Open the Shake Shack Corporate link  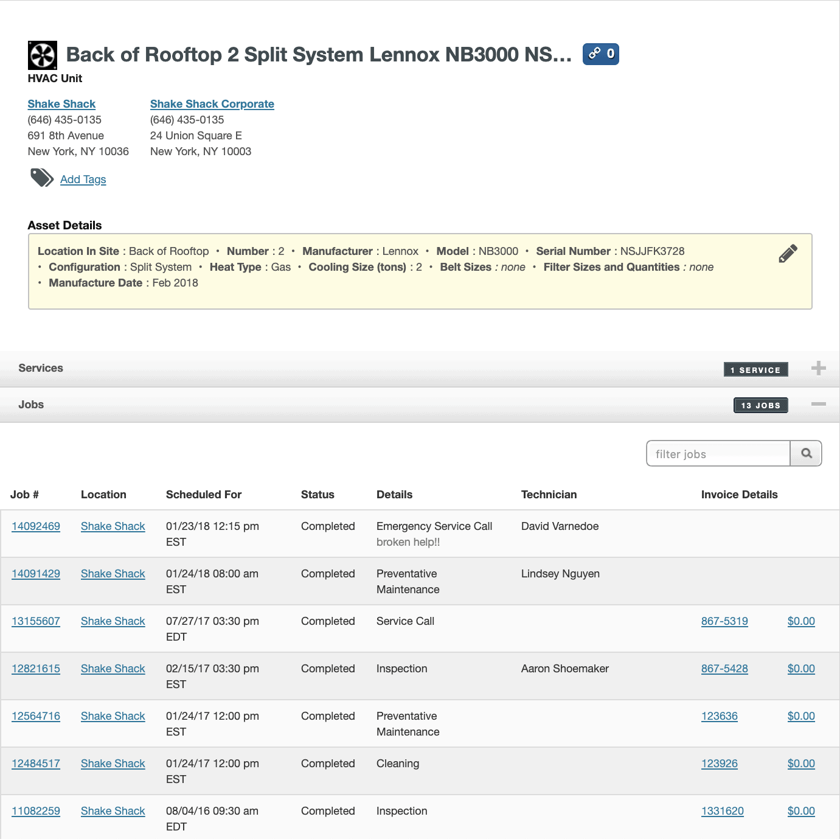tap(212, 104)
